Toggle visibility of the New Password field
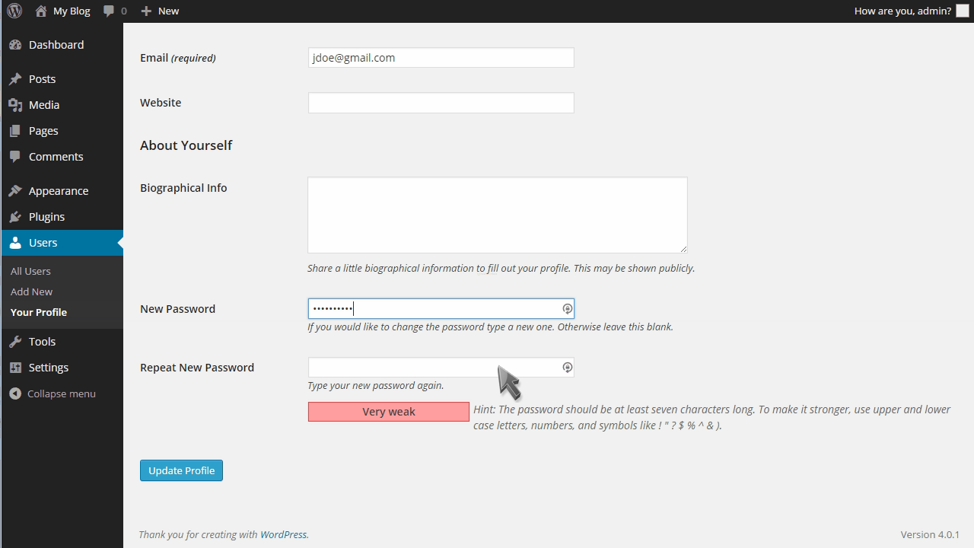 [567, 308]
